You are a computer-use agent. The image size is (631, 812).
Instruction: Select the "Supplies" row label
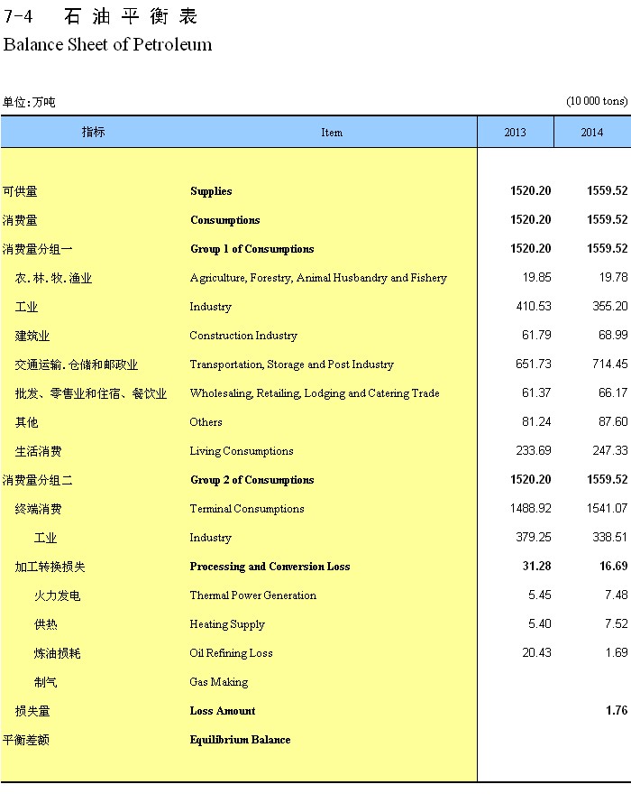211,191
